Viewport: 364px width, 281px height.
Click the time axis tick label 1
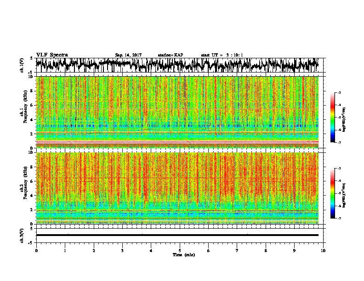point(65,251)
